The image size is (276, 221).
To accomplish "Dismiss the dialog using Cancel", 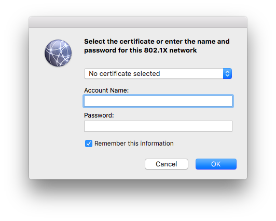I will pos(167,164).
